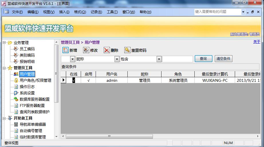Open 用户角色/权限管理 in the sidebar
This screenshot has height=147, width=264.
pos(35,80)
